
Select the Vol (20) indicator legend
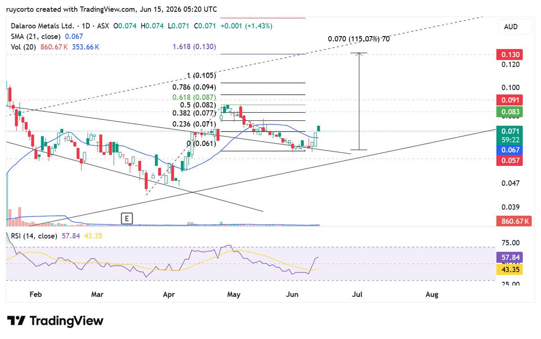pyautogui.click(x=23, y=47)
